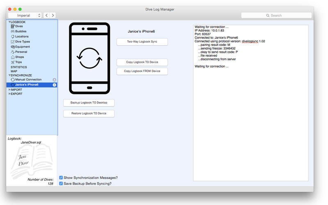
Task: Open the Dives section icon
Action: [13, 26]
